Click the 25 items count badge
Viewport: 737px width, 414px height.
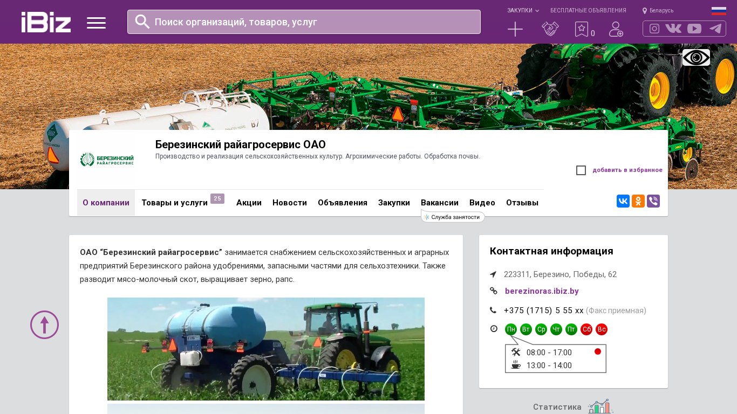coord(217,198)
